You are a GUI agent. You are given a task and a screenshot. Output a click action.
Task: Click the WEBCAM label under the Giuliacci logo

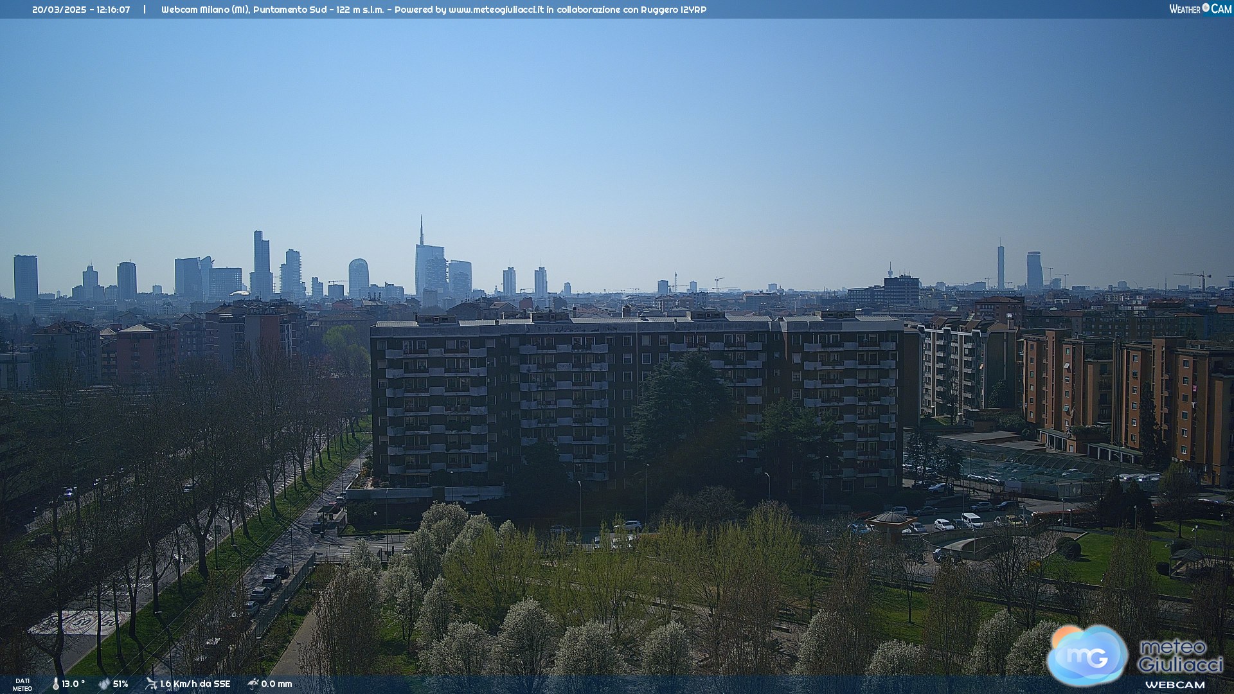pos(1175,685)
